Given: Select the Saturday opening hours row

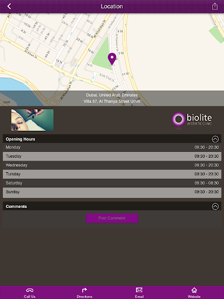Looking at the screenshot, I should [112, 183].
